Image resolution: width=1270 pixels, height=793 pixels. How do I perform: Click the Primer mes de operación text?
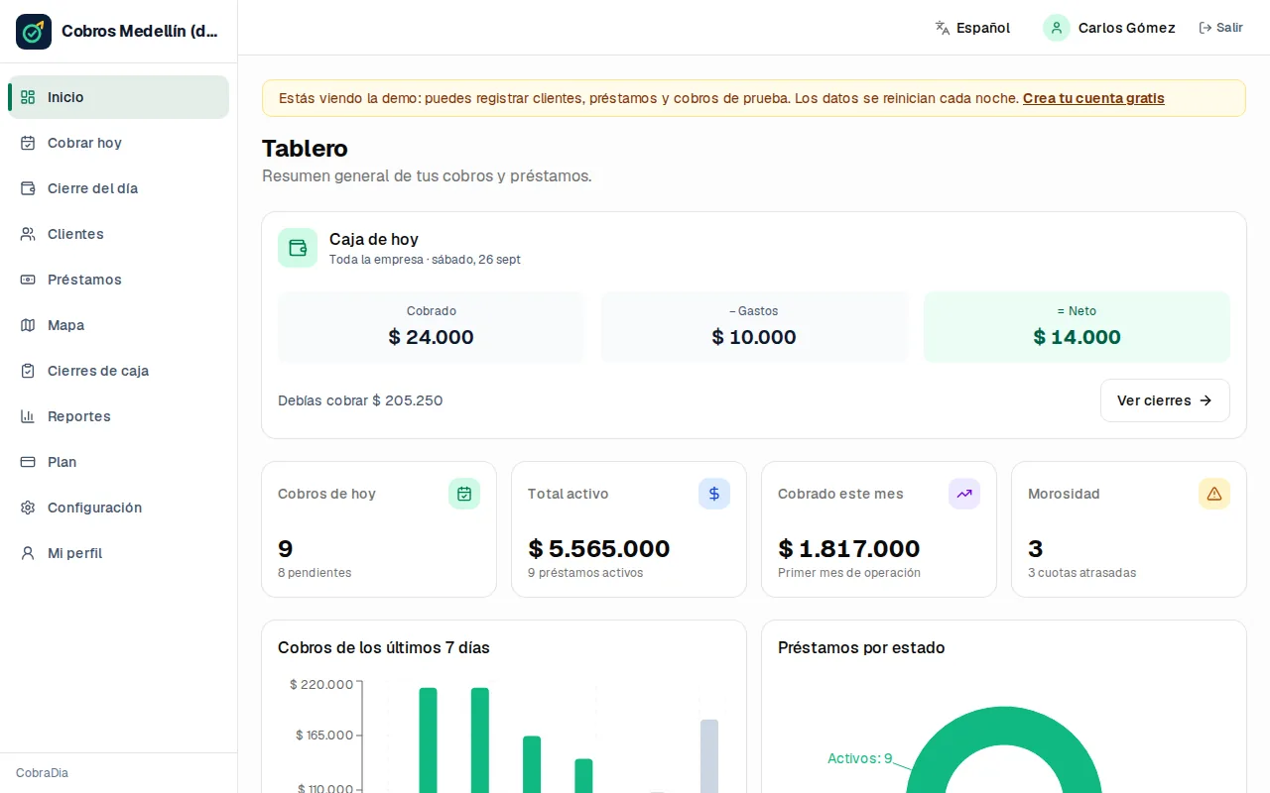(x=849, y=573)
